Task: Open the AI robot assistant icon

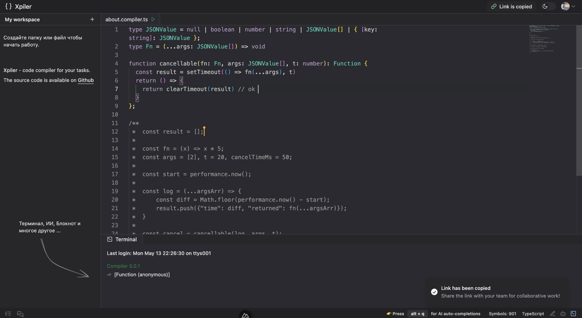Action: click(563, 314)
